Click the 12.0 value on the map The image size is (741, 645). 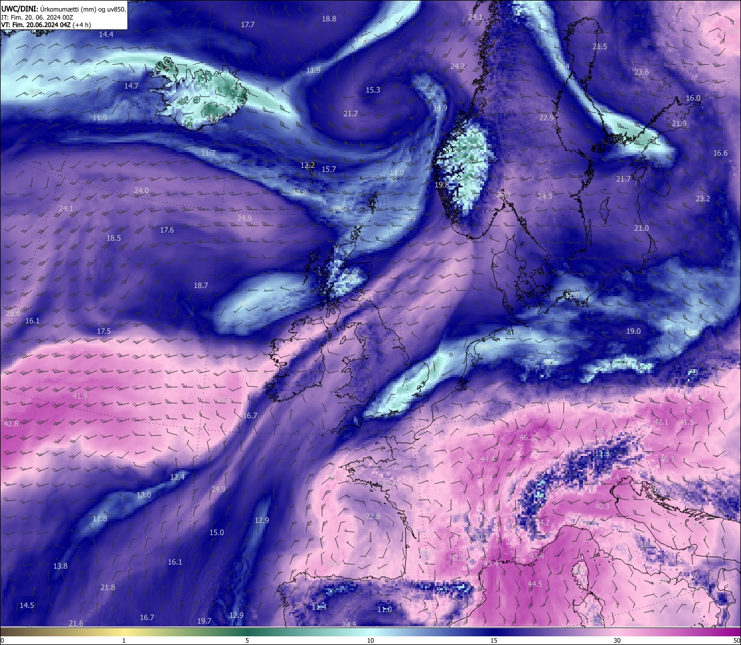(144, 495)
